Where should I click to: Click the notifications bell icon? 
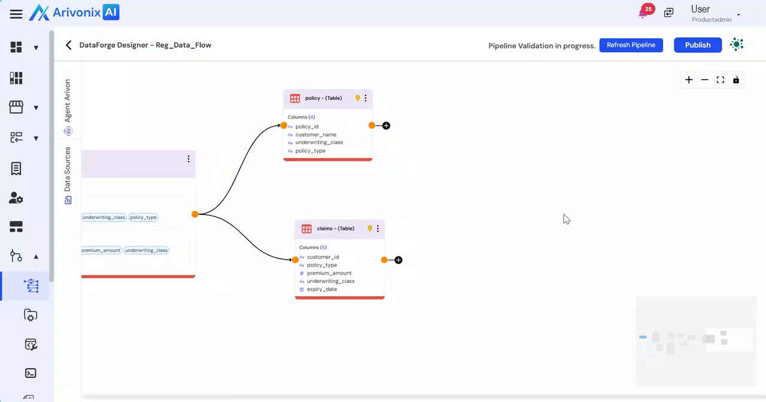click(643, 13)
